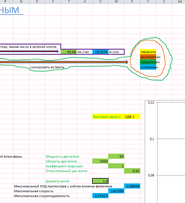
Task: Pick the green 'среднеплан' cell
Action: pos(148,62)
